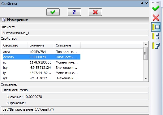Viewport: 163px width, 115px height.
Task: Sort by Значение column header
Action: tap(41, 45)
